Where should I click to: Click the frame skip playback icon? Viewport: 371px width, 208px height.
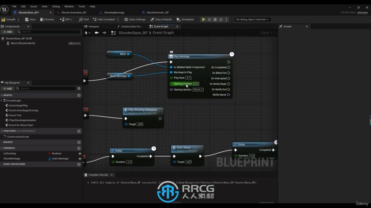[x=210, y=19]
